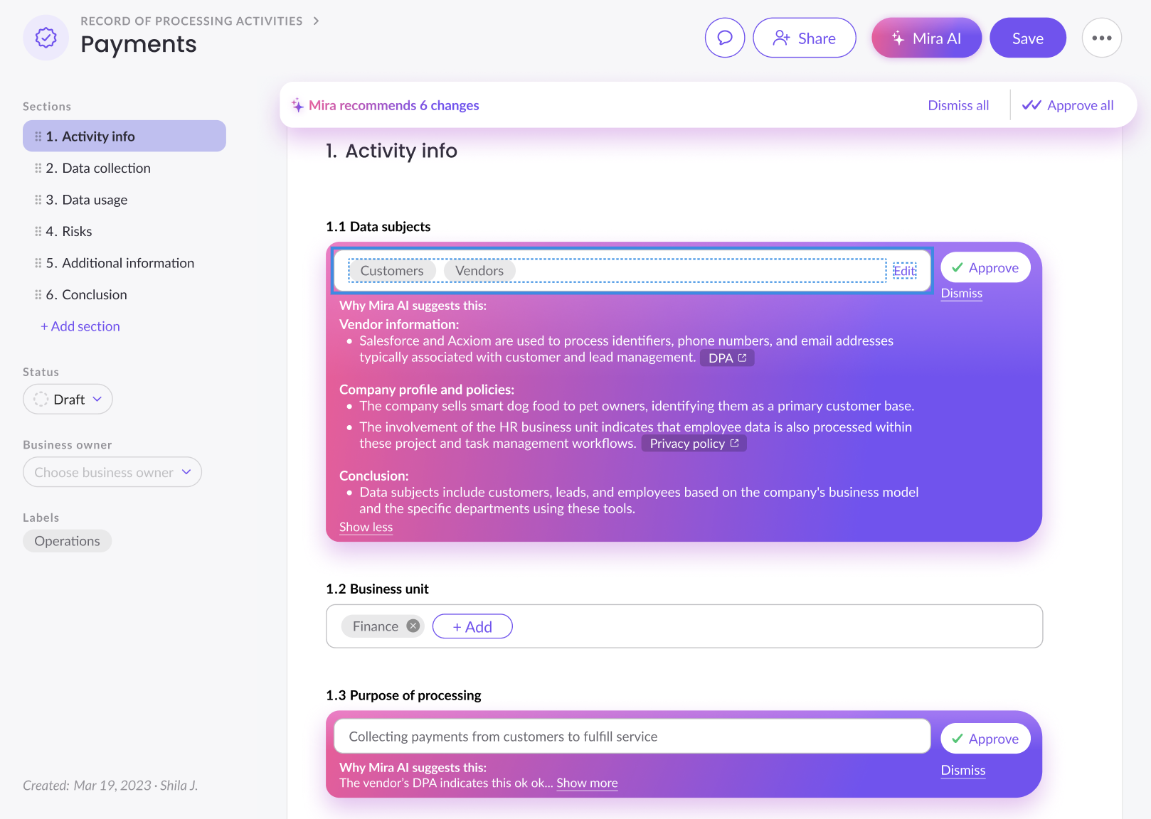The width and height of the screenshot is (1151, 819).
Task: Open the comments speech bubble icon
Action: [725, 38]
